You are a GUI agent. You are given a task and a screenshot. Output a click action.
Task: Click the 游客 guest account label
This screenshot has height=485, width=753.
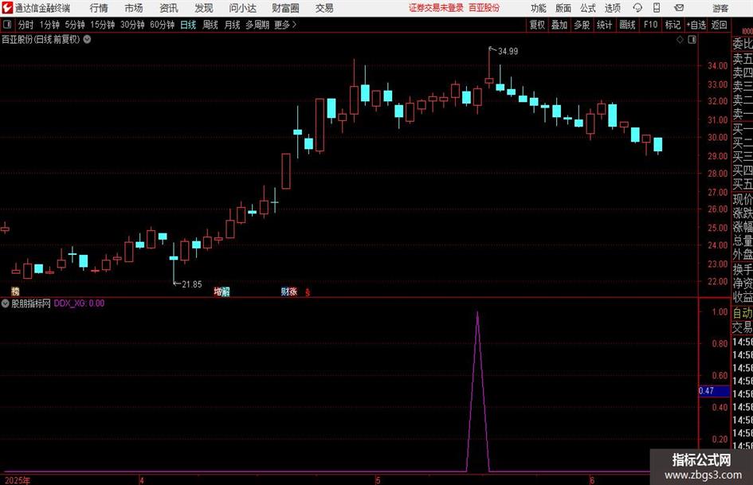click(720, 8)
